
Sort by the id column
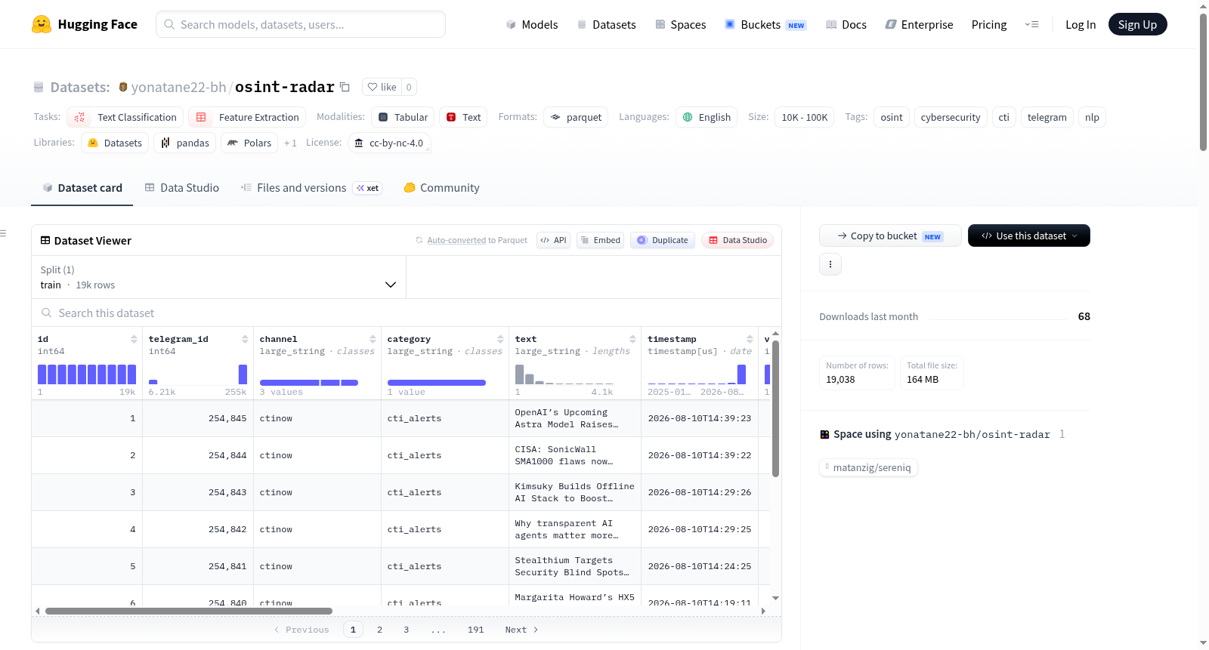point(134,339)
